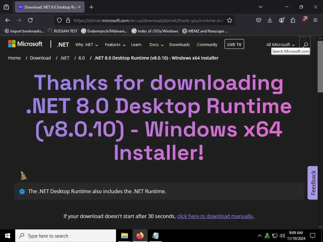Open the Firefox account icon
Viewport: 323px width, 242px height.
[x=281, y=20]
